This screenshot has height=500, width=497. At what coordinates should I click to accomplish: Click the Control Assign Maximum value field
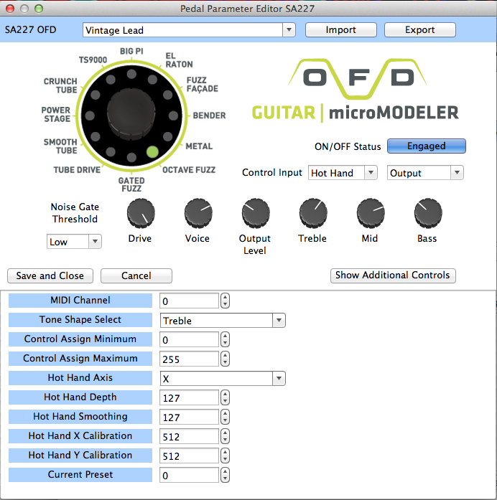coord(189,359)
